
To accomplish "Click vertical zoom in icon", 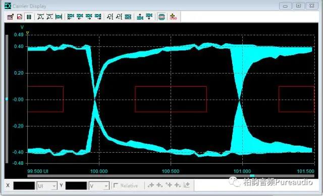I will pos(110,17).
